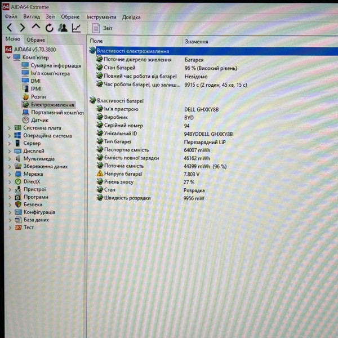Expand the DirectX node
The image size is (338, 338).
click(x=10, y=182)
